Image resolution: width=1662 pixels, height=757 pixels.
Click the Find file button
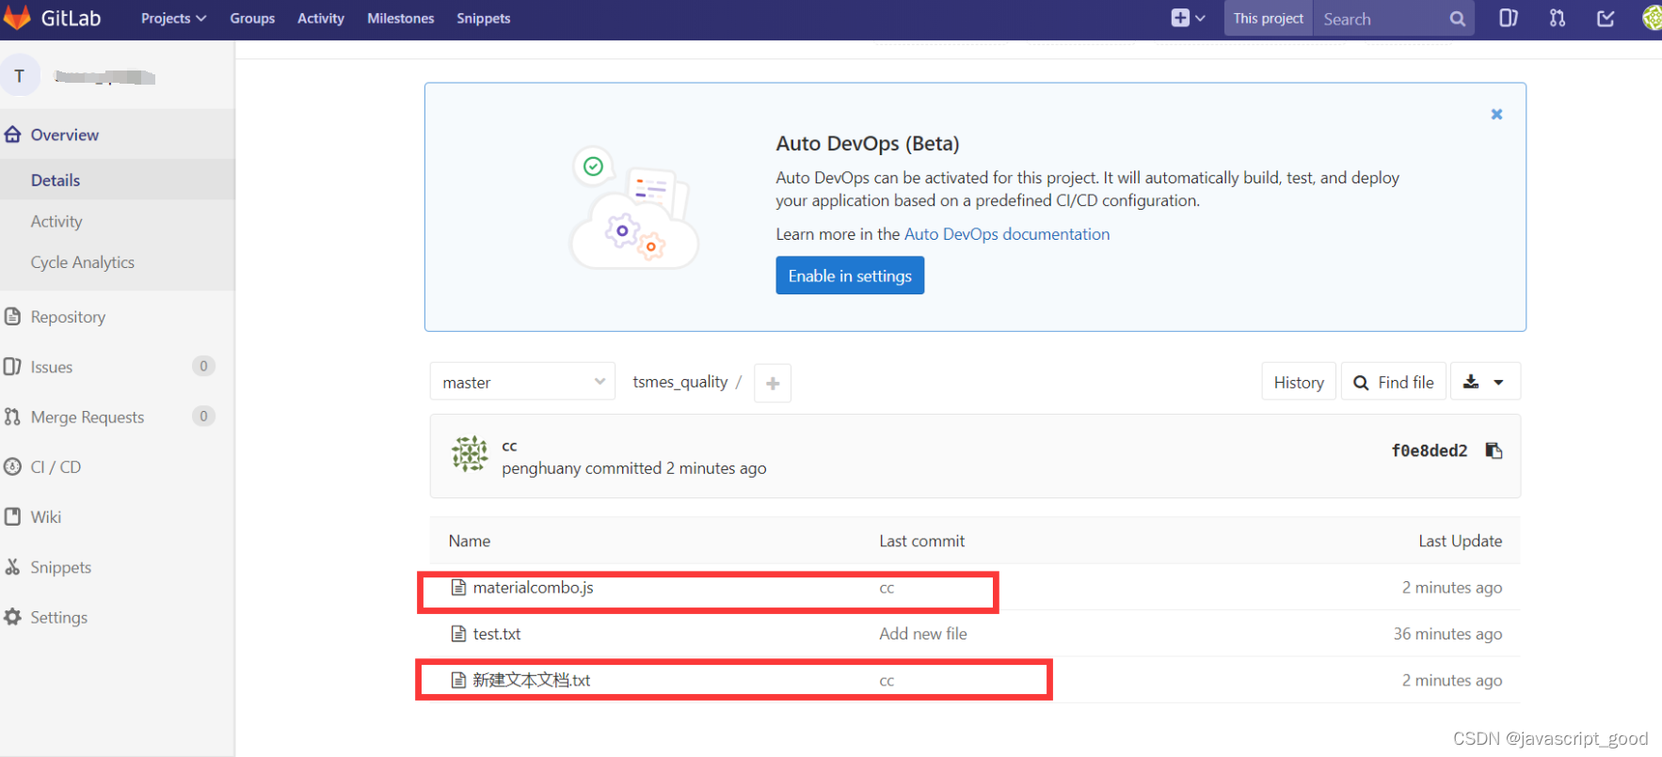1394,382
